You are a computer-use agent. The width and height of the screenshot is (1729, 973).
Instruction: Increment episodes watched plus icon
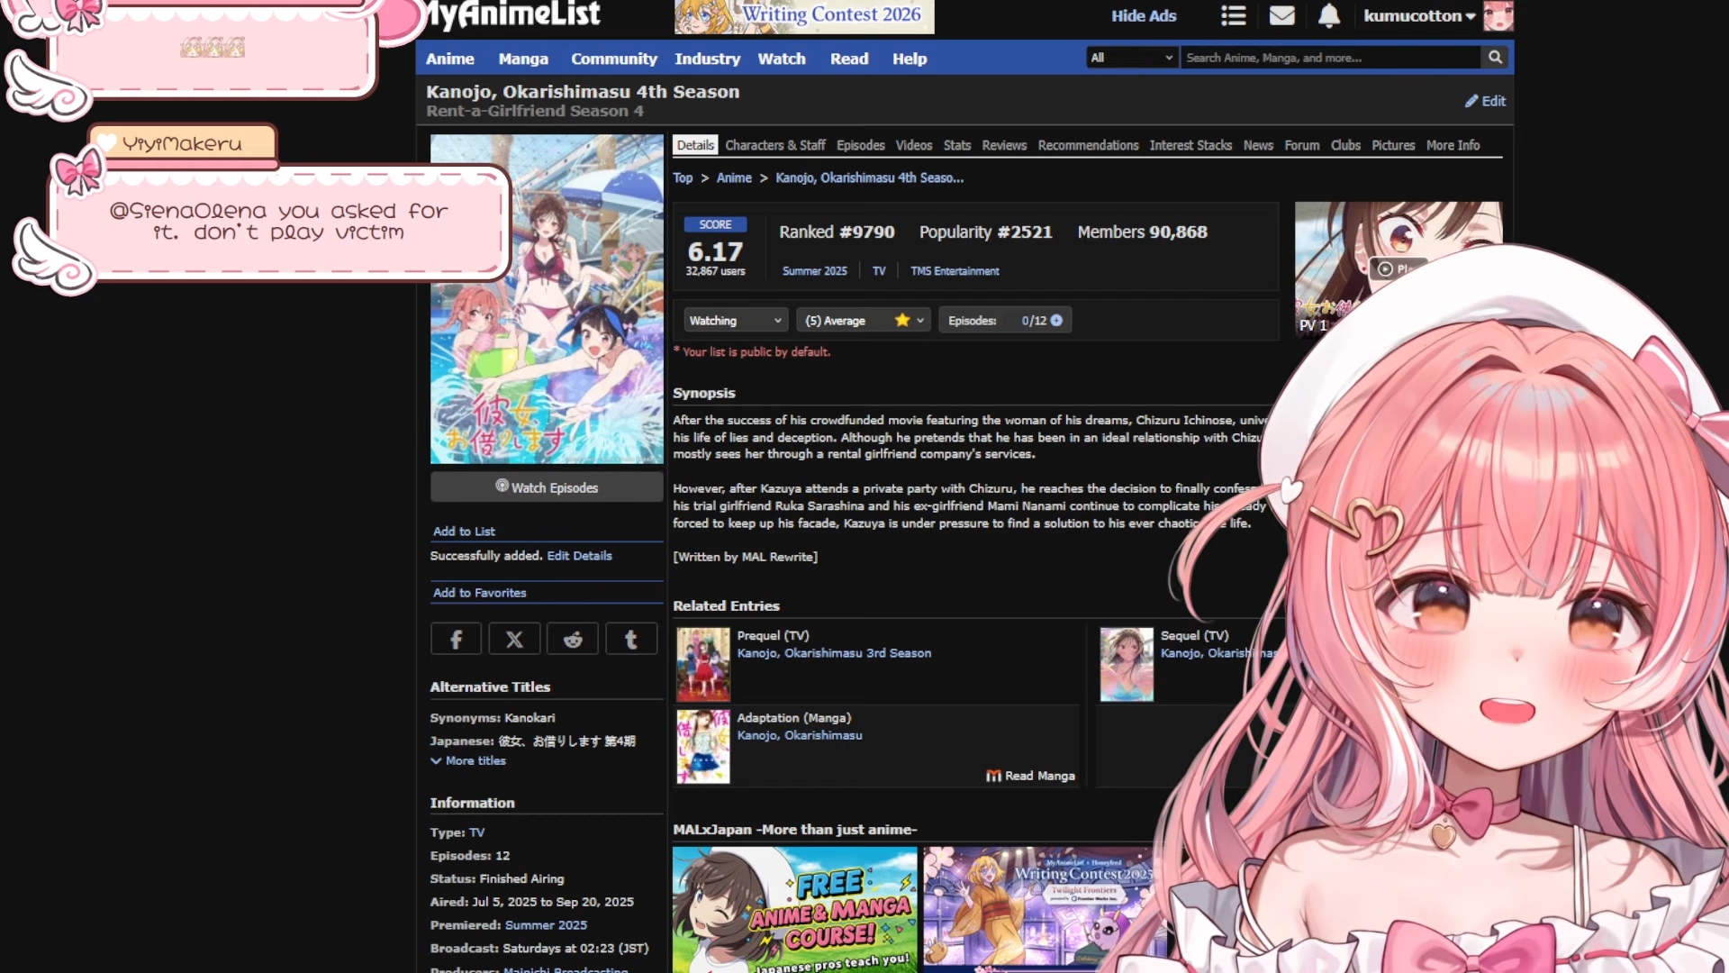(x=1056, y=321)
